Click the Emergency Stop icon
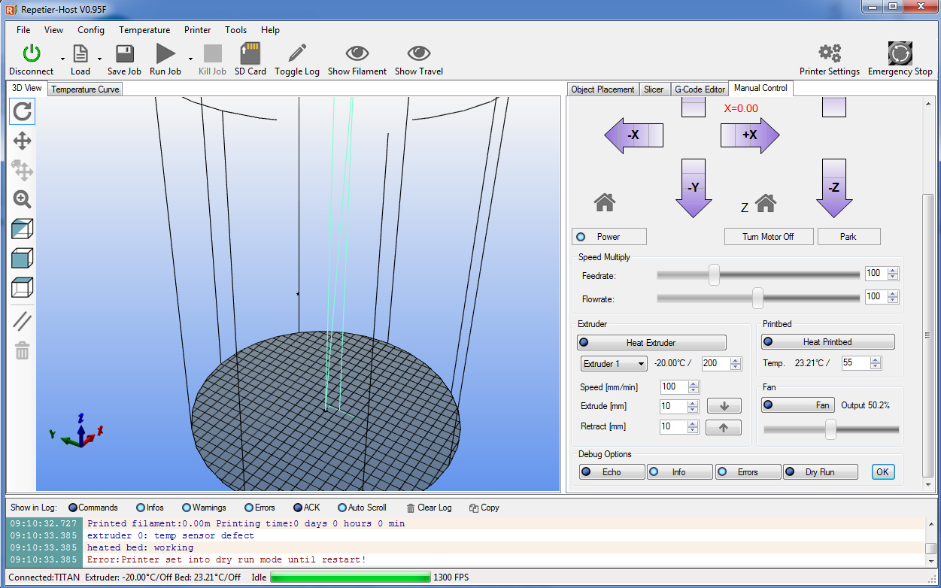Viewport: 941px width, 588px height. (x=900, y=54)
